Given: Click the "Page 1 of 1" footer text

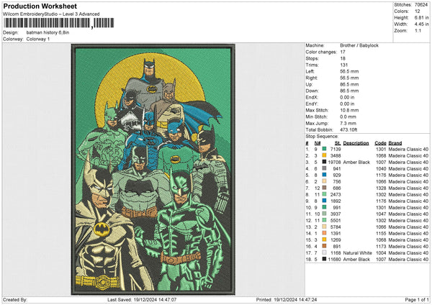Looking at the screenshot, I should [x=417, y=299].
